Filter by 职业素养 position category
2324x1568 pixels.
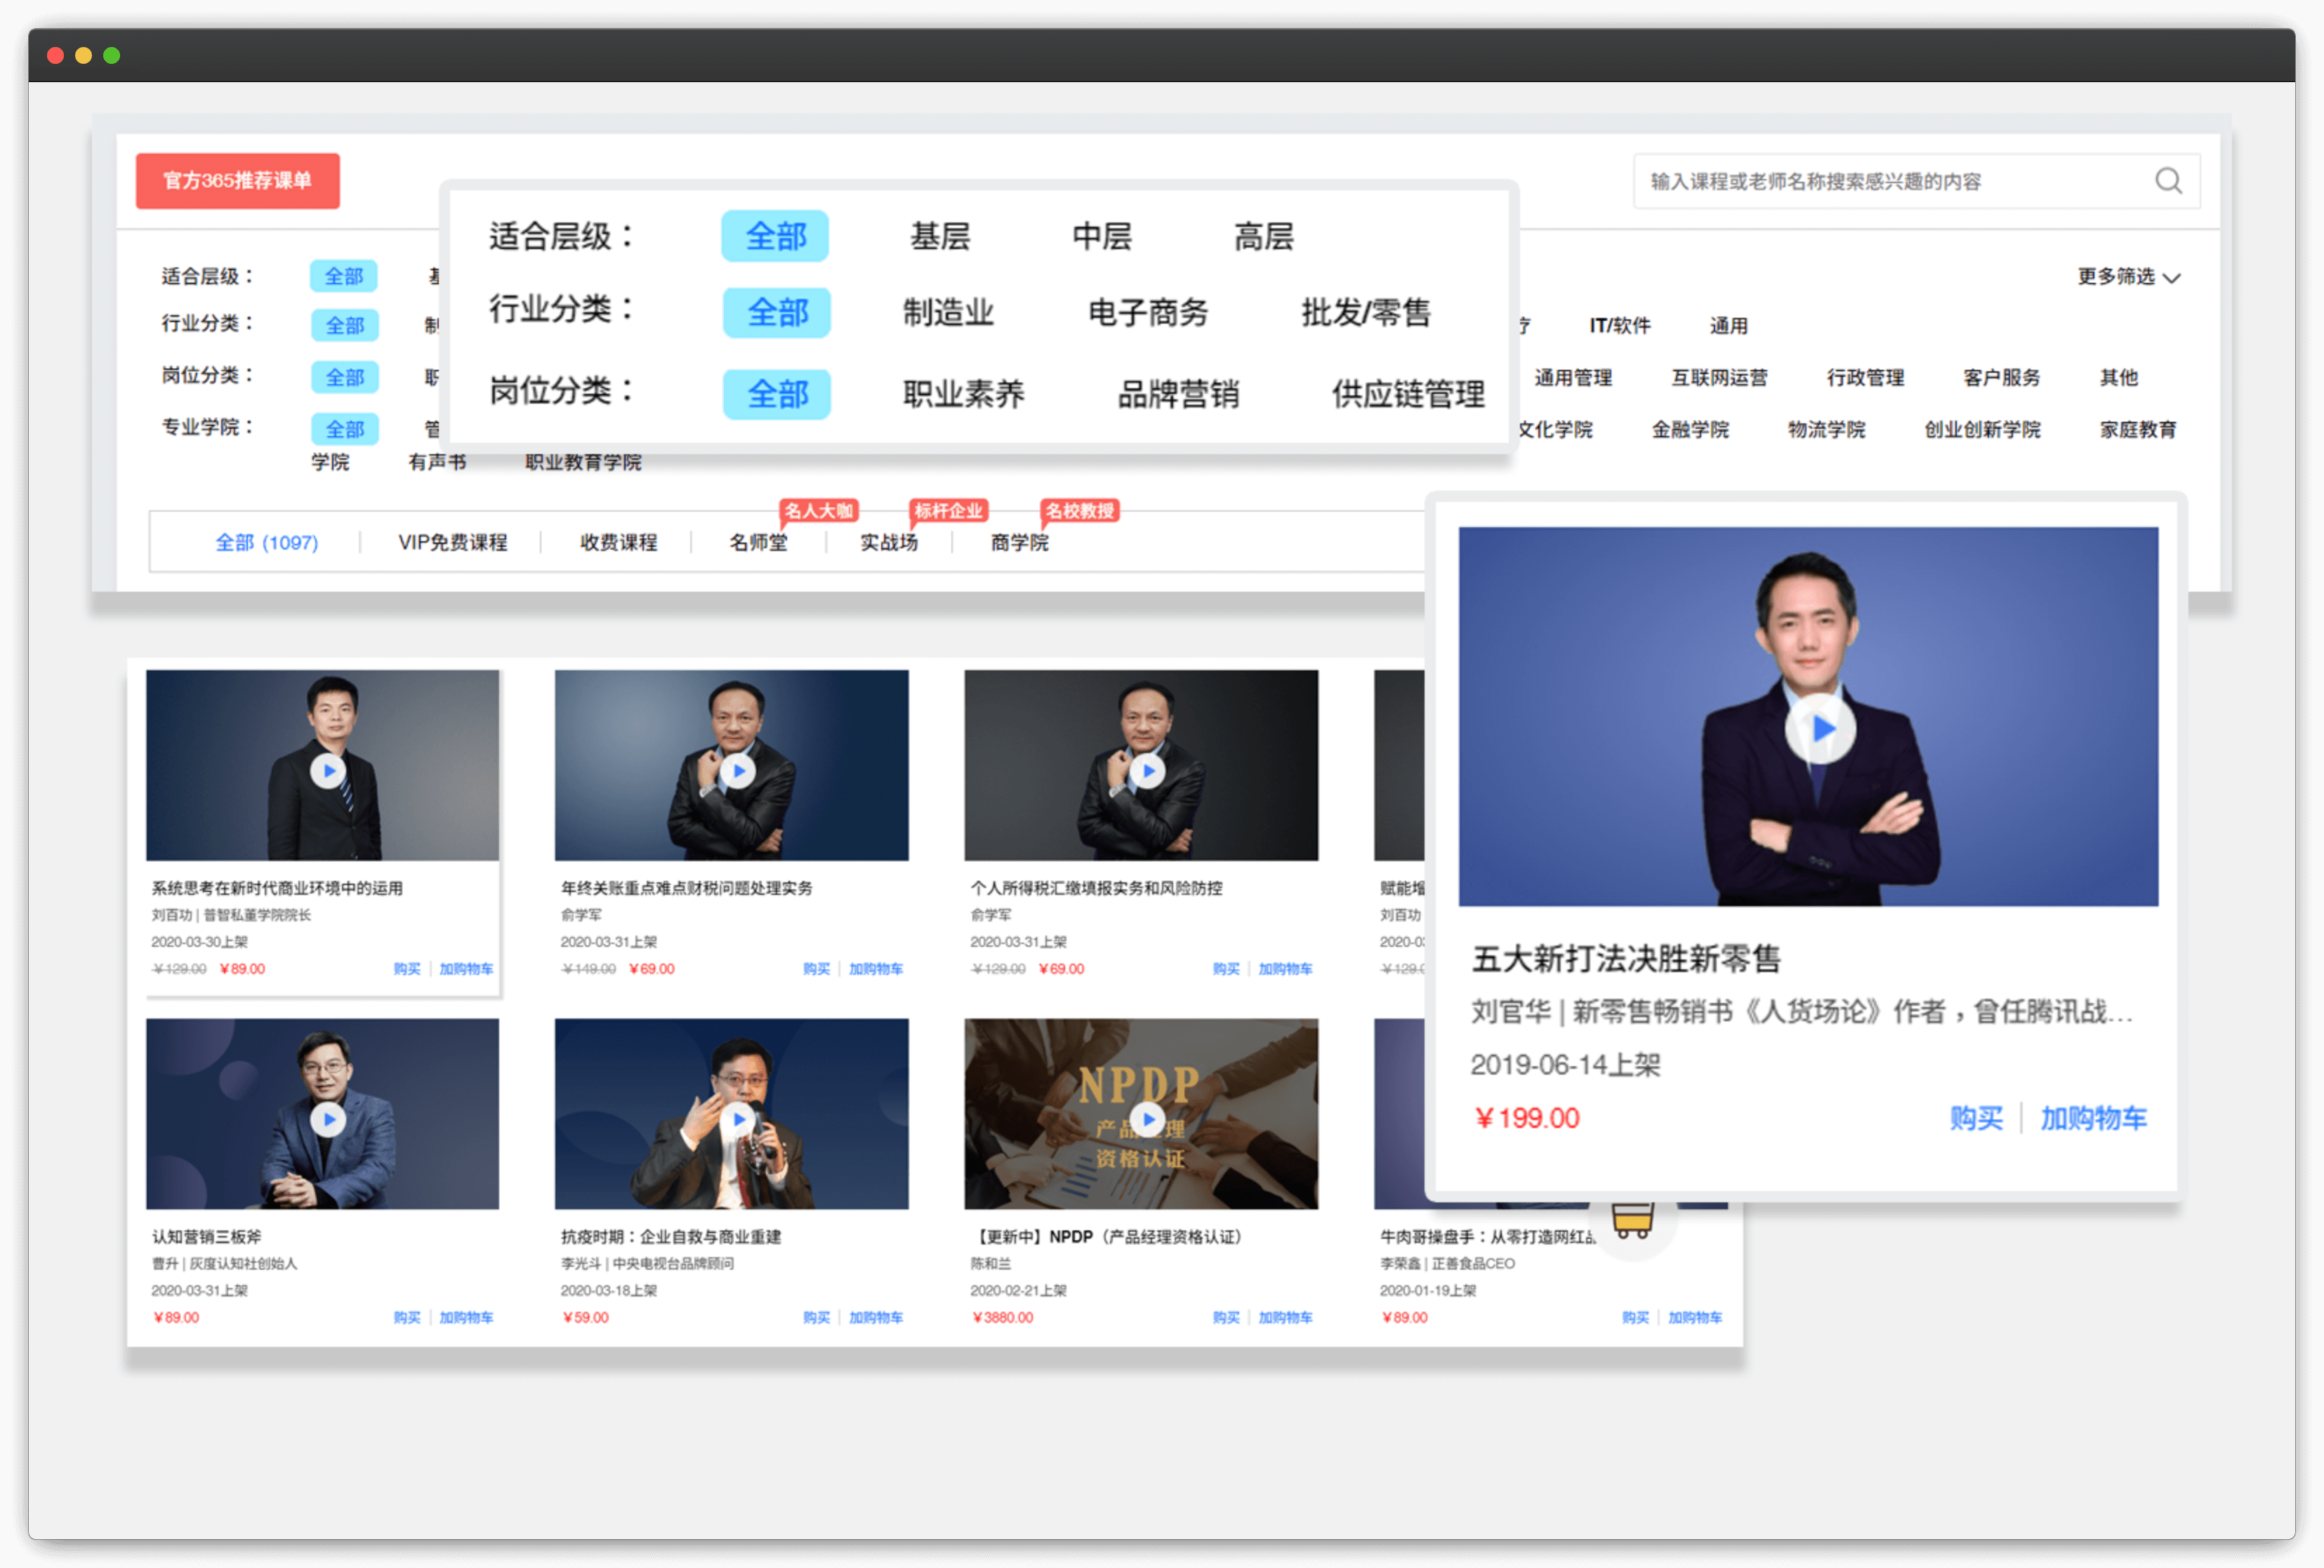pos(963,394)
